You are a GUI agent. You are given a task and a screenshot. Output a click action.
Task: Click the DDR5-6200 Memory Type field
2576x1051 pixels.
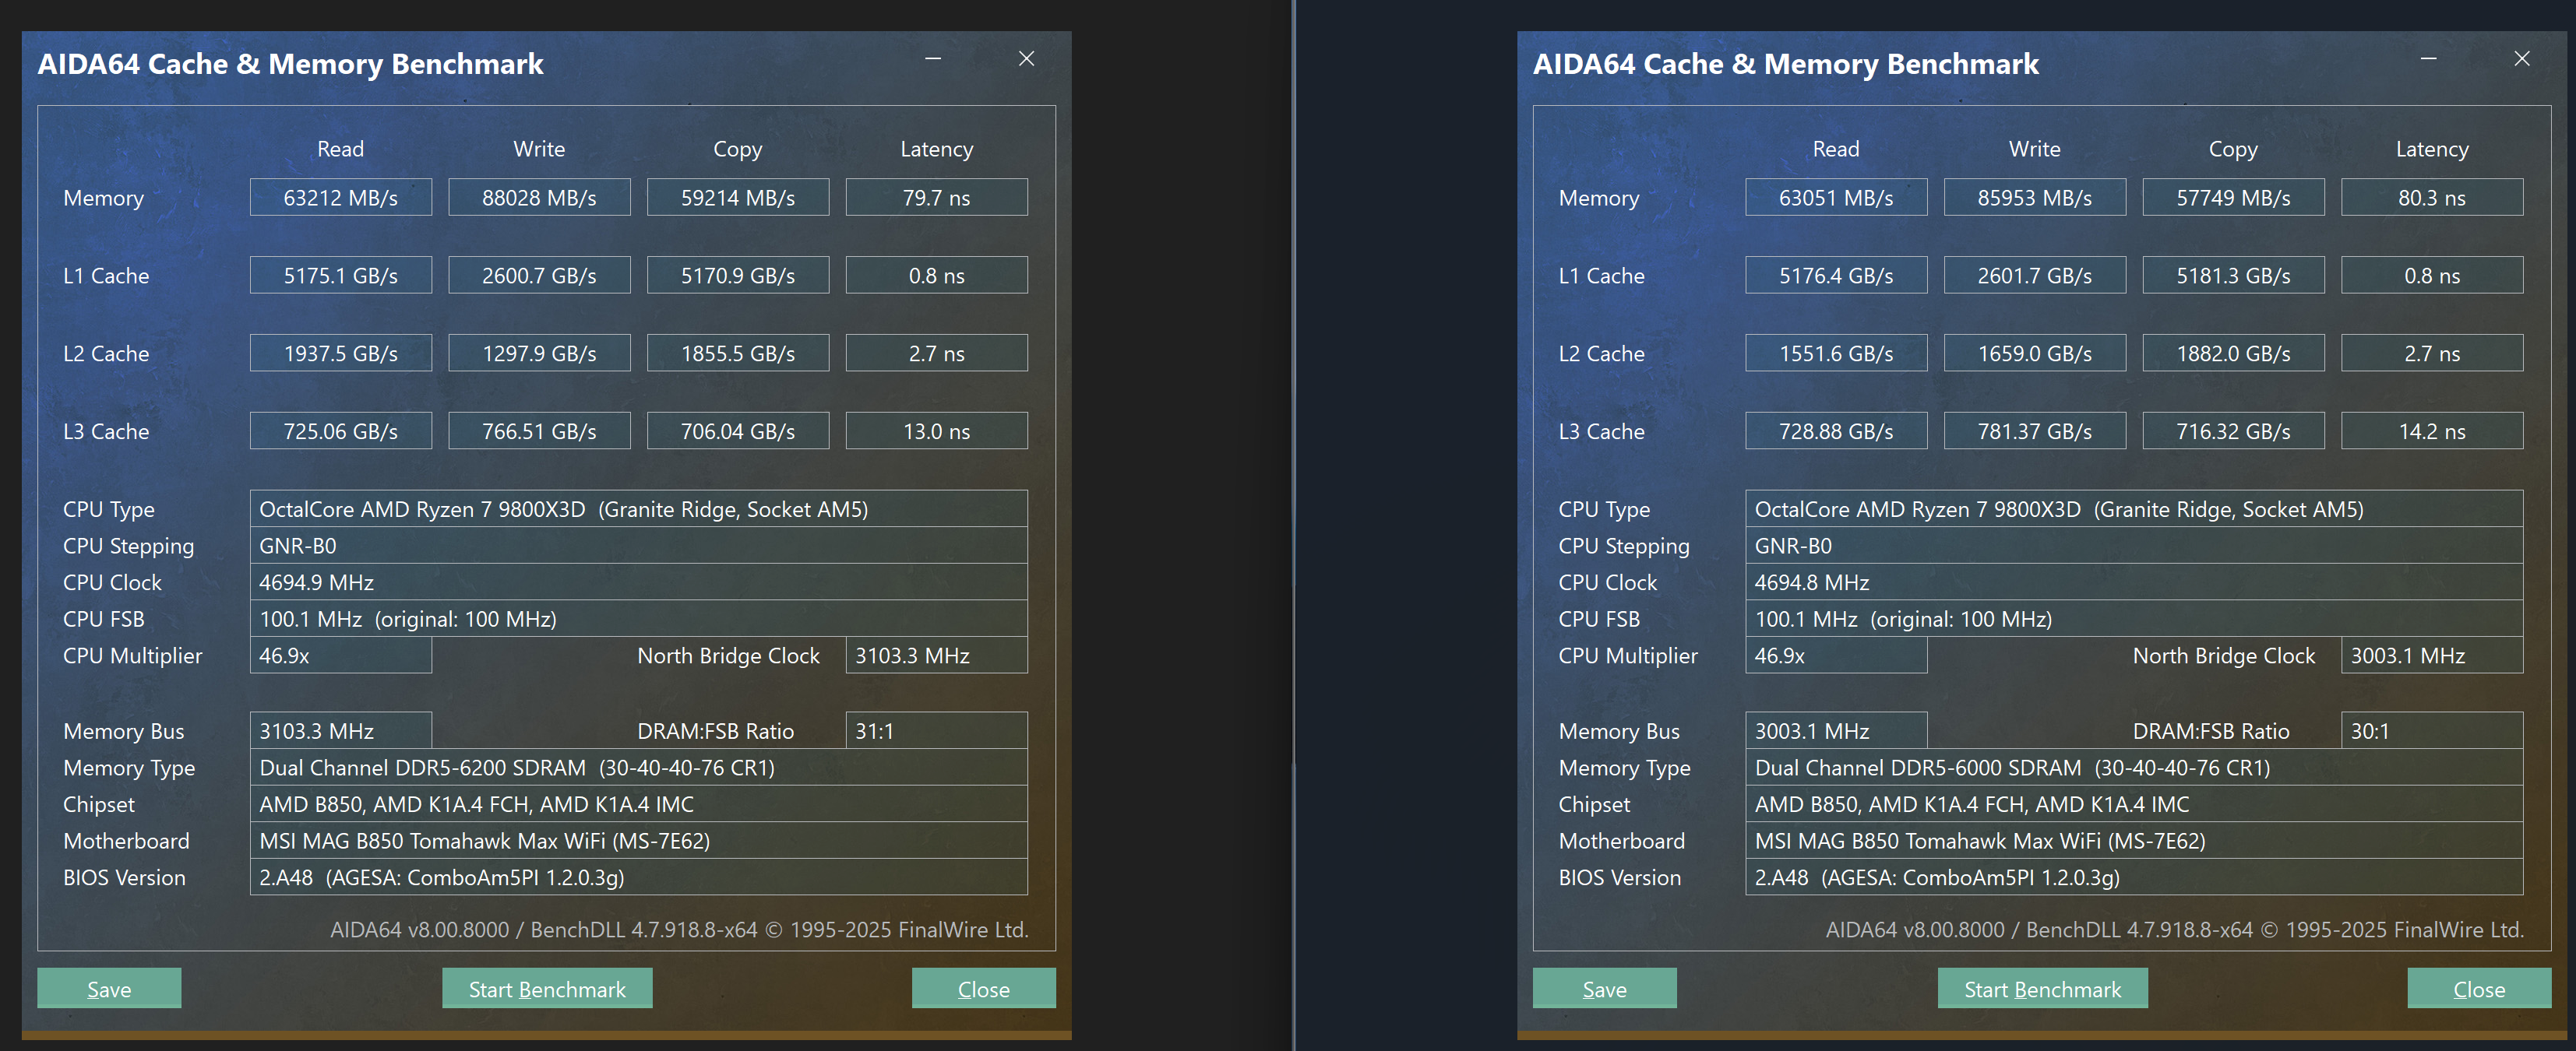638,768
